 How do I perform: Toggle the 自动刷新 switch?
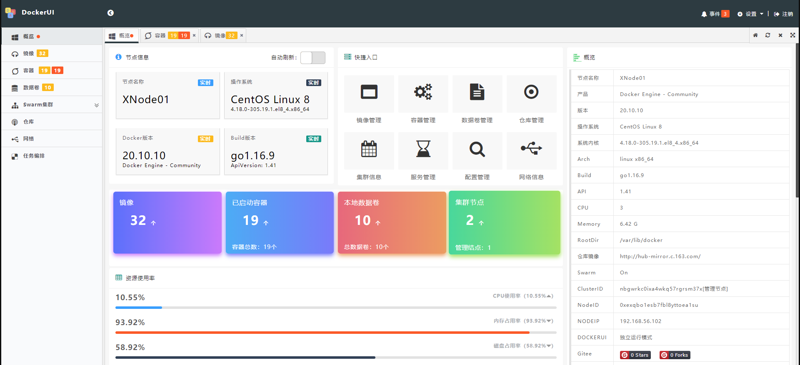tap(313, 58)
